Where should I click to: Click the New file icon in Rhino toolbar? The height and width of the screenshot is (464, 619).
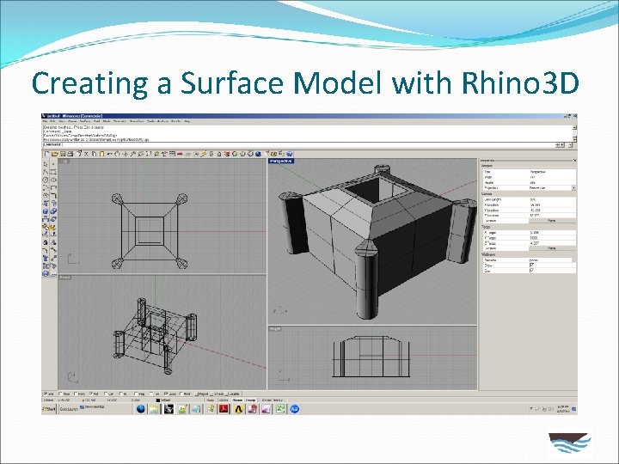pyautogui.click(x=47, y=154)
